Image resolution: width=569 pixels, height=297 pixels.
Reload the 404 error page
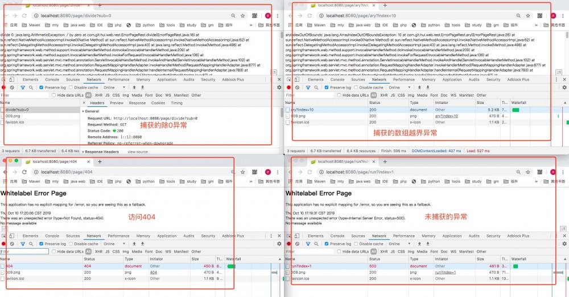point(24,172)
